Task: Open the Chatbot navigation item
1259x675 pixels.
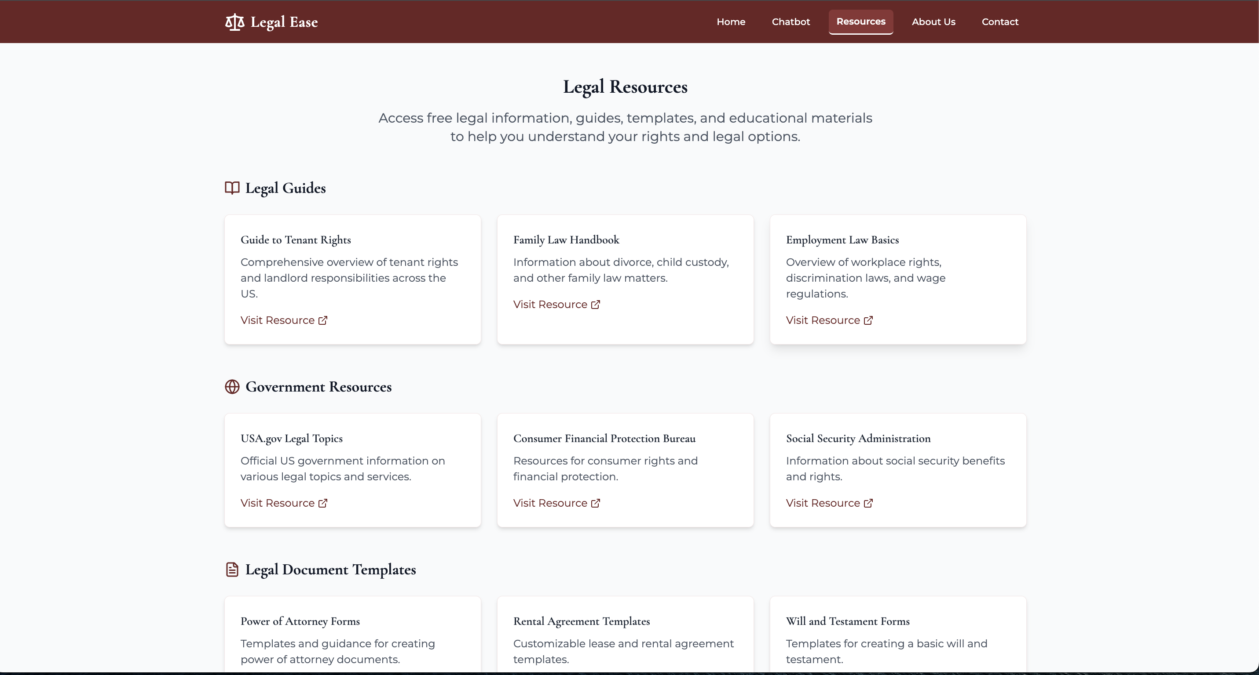Action: click(x=791, y=22)
